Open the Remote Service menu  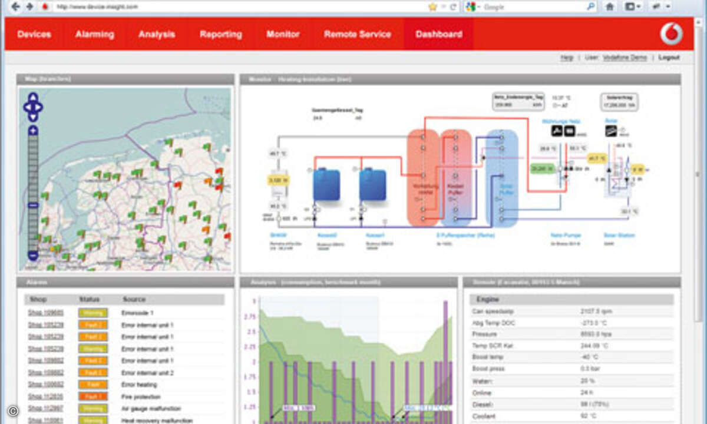[357, 34]
